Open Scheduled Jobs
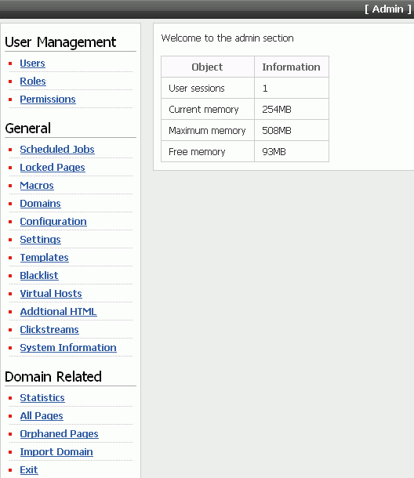 tap(57, 149)
